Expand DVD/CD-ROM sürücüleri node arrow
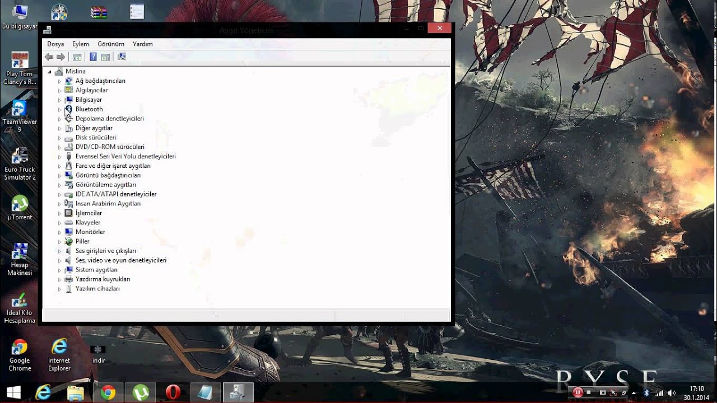Image resolution: width=717 pixels, height=403 pixels. [x=59, y=147]
